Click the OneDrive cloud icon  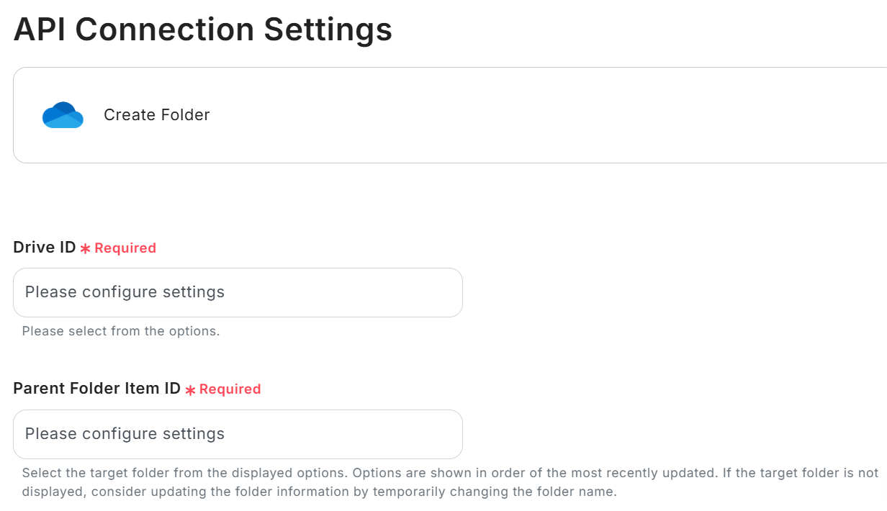pos(63,115)
